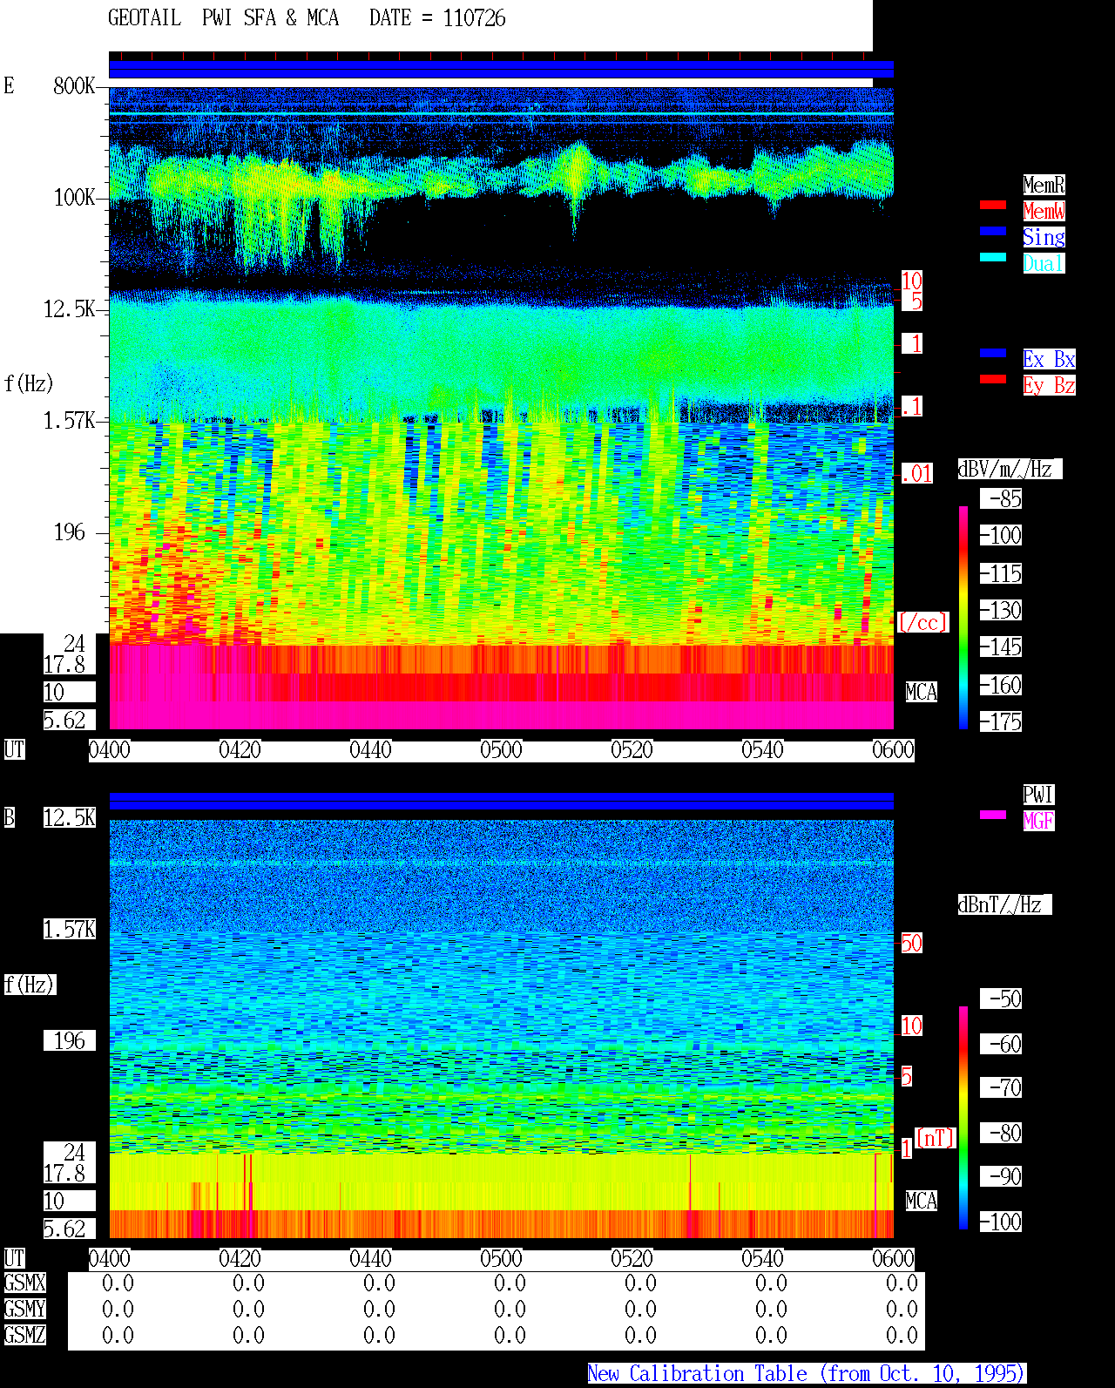The image size is (1115, 1388).
Task: Select the MGF legend label
Action: point(1038,821)
